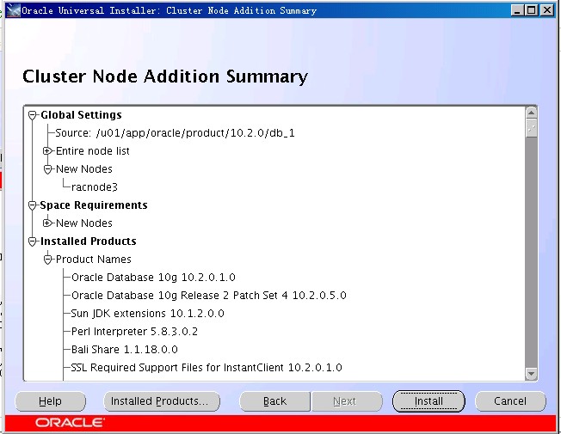The height and width of the screenshot is (434, 561).
Task: Select the Patch Set 4 10.2.0.5.0 row
Action: [209, 296]
